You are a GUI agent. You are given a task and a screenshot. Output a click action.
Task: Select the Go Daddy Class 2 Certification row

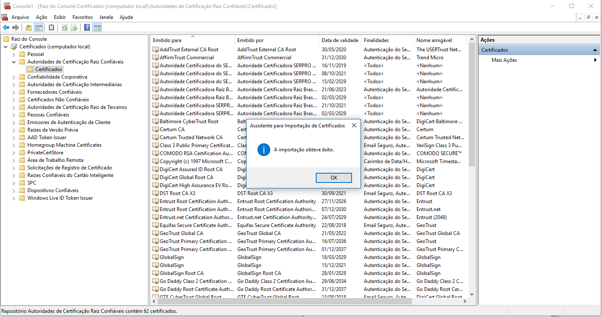pyautogui.click(x=309, y=281)
